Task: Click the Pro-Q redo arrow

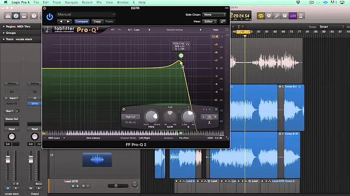Action: pyautogui.click(x=119, y=30)
